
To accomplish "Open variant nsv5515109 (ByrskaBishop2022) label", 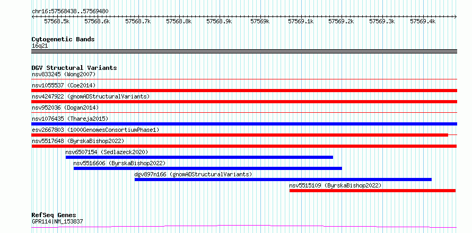I will [335, 185].
